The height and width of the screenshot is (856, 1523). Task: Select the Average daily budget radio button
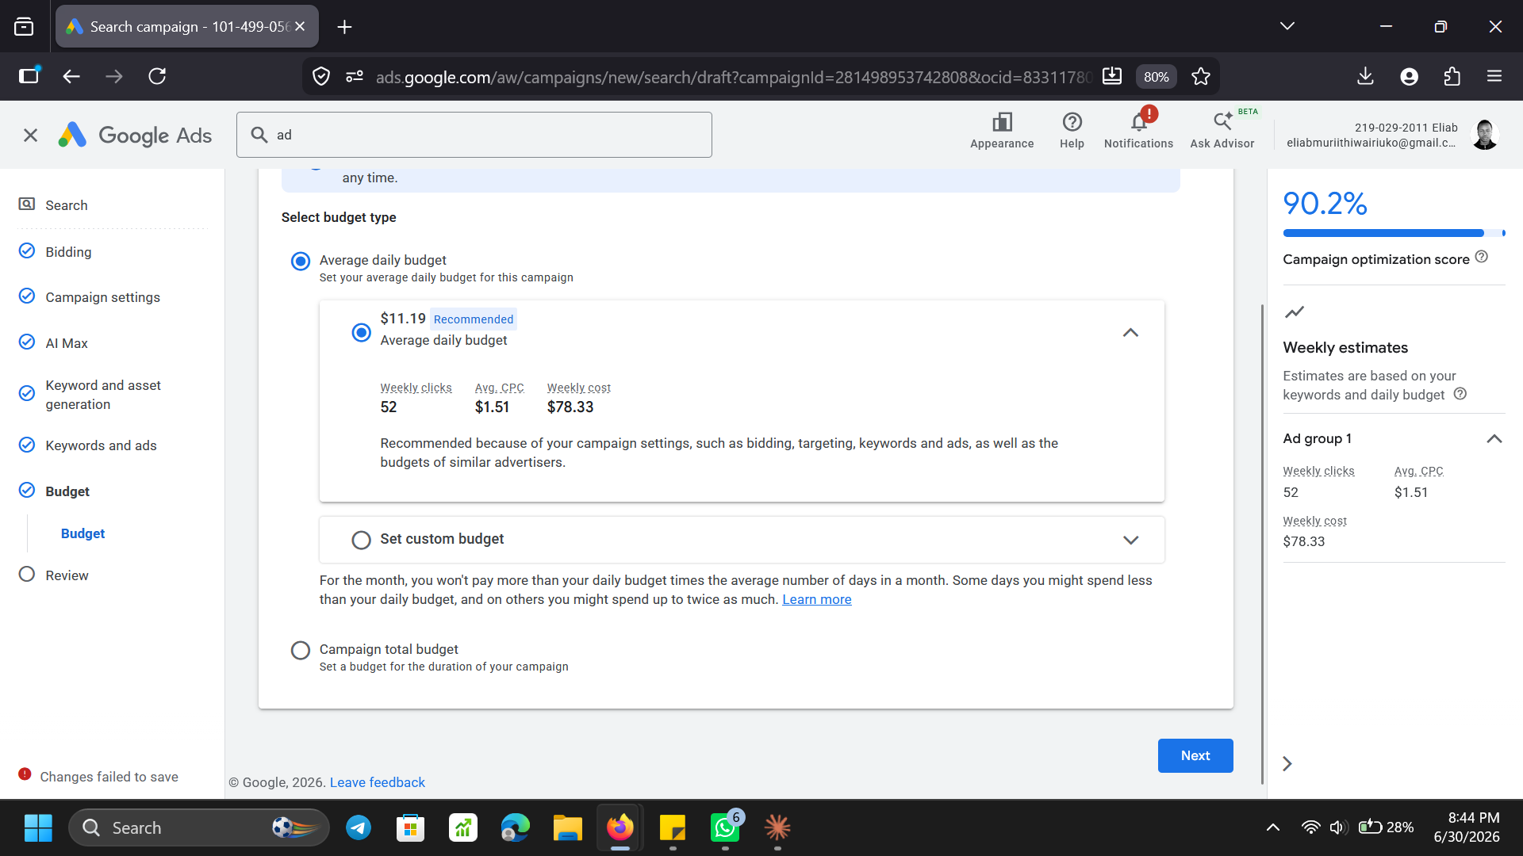(301, 261)
